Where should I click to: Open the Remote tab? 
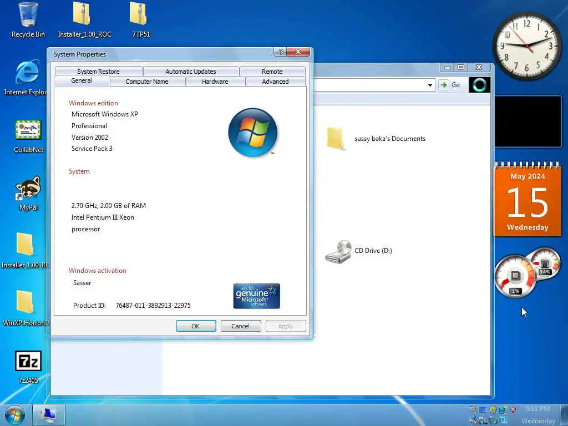point(272,72)
